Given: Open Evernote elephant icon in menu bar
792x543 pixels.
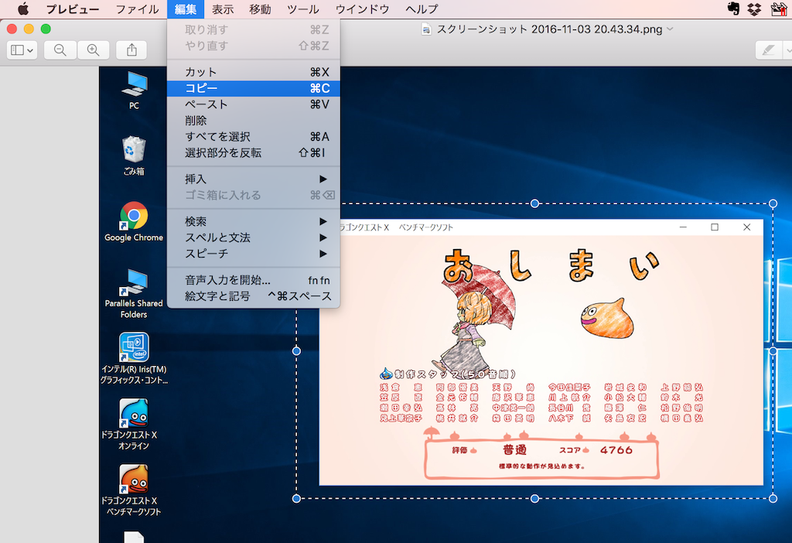Looking at the screenshot, I should pyautogui.click(x=734, y=9).
